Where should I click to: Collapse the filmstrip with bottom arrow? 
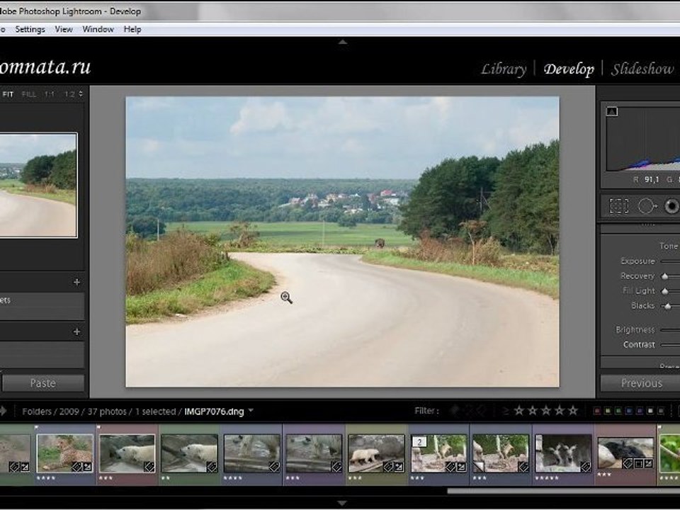342,504
